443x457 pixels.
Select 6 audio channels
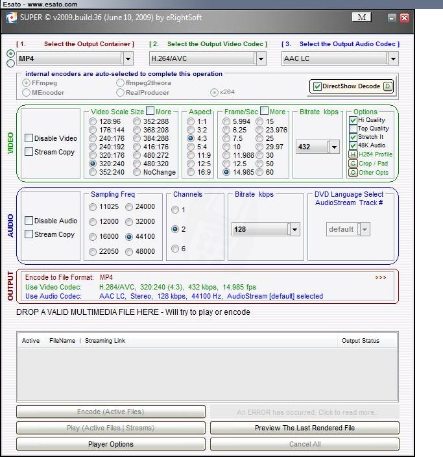(x=175, y=249)
